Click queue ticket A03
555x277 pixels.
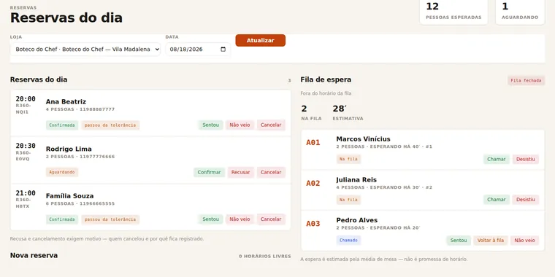(x=313, y=224)
